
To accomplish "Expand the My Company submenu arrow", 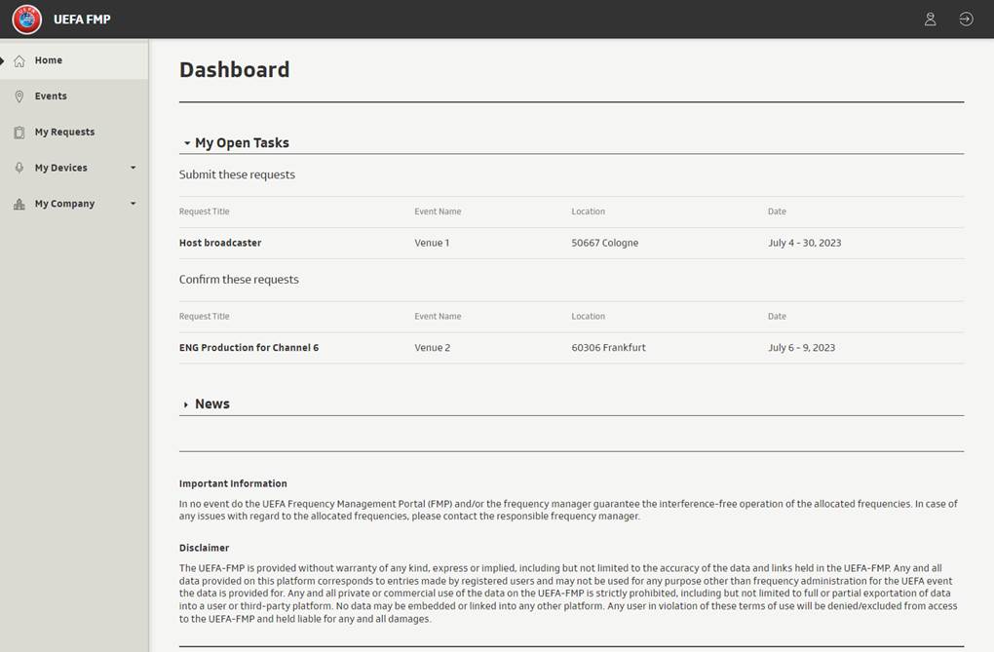I will pos(133,204).
